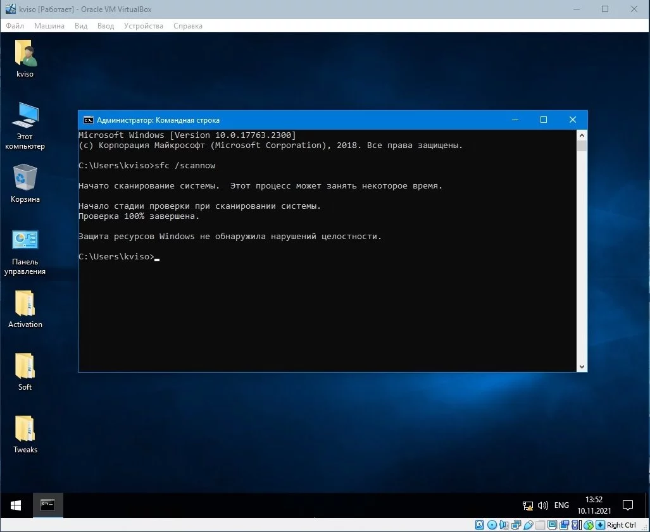The image size is (650, 532).
Task: Click VirtualBox shared folders status icon
Action: pos(540,525)
